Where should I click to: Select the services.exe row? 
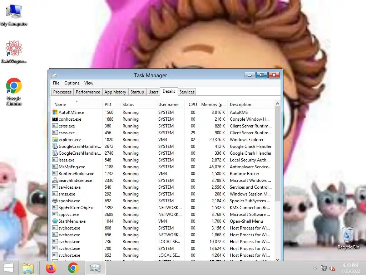pyautogui.click(x=163, y=187)
